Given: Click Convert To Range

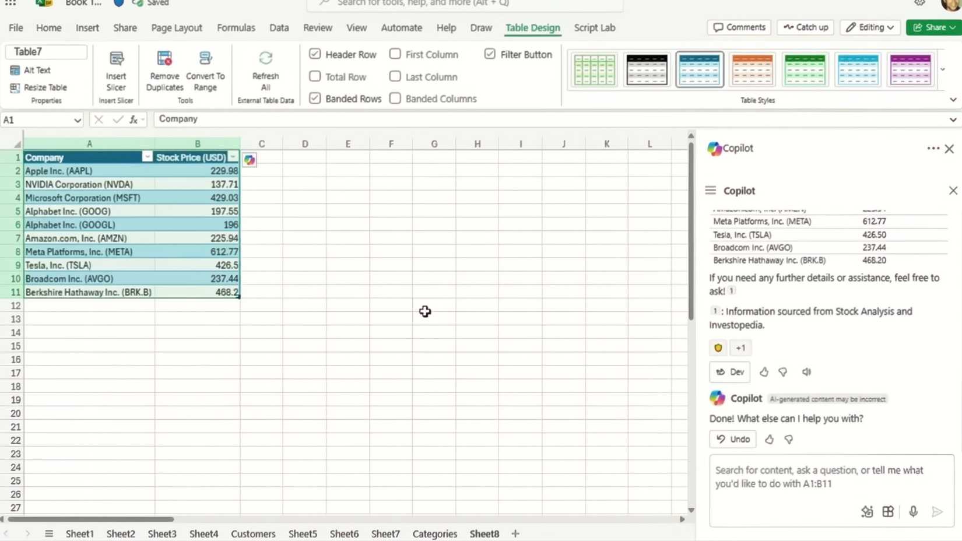Looking at the screenshot, I should pos(205,70).
